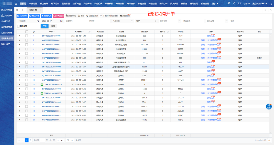Check the checkbox for row 1
This screenshot has height=145, width=274.
27,36
